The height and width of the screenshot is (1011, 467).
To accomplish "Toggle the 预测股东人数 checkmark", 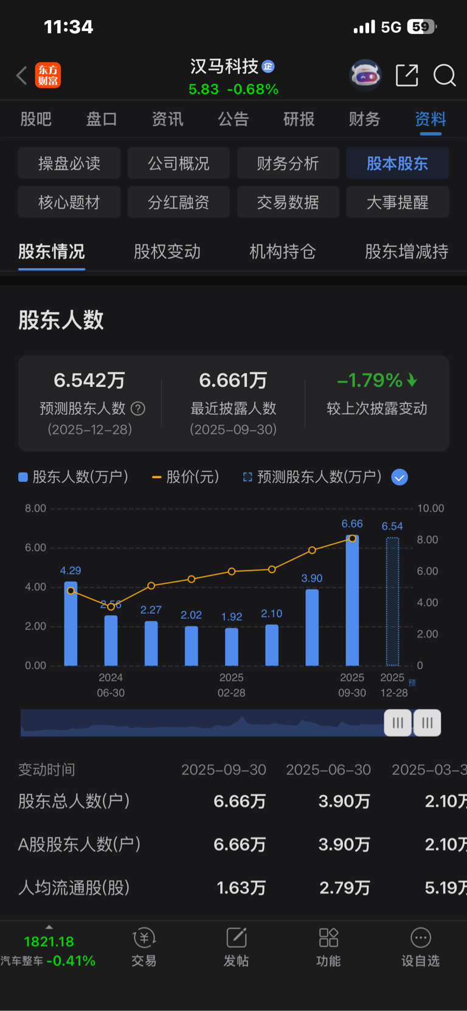I will pyautogui.click(x=400, y=478).
